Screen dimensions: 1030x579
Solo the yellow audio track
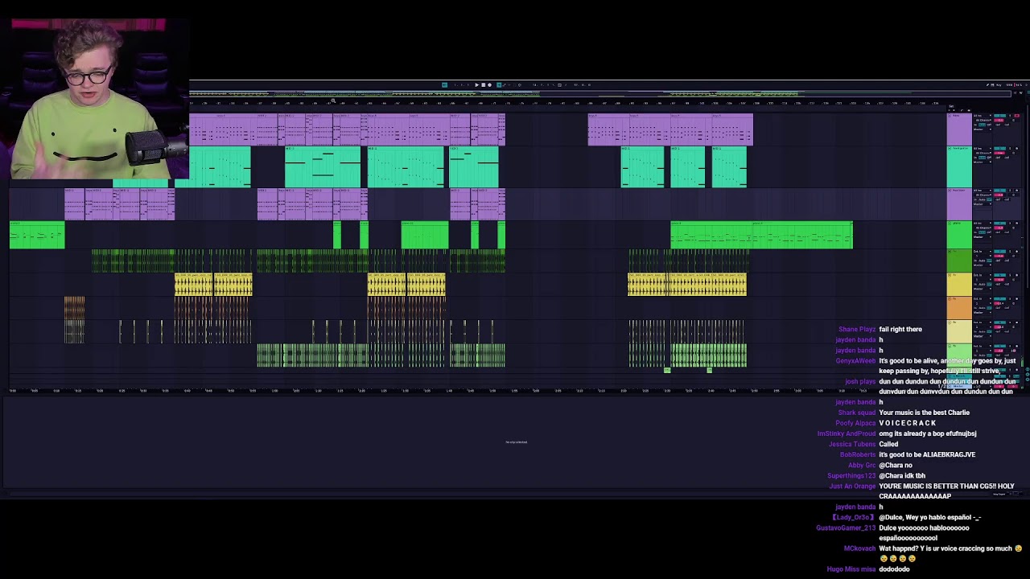point(1010,275)
